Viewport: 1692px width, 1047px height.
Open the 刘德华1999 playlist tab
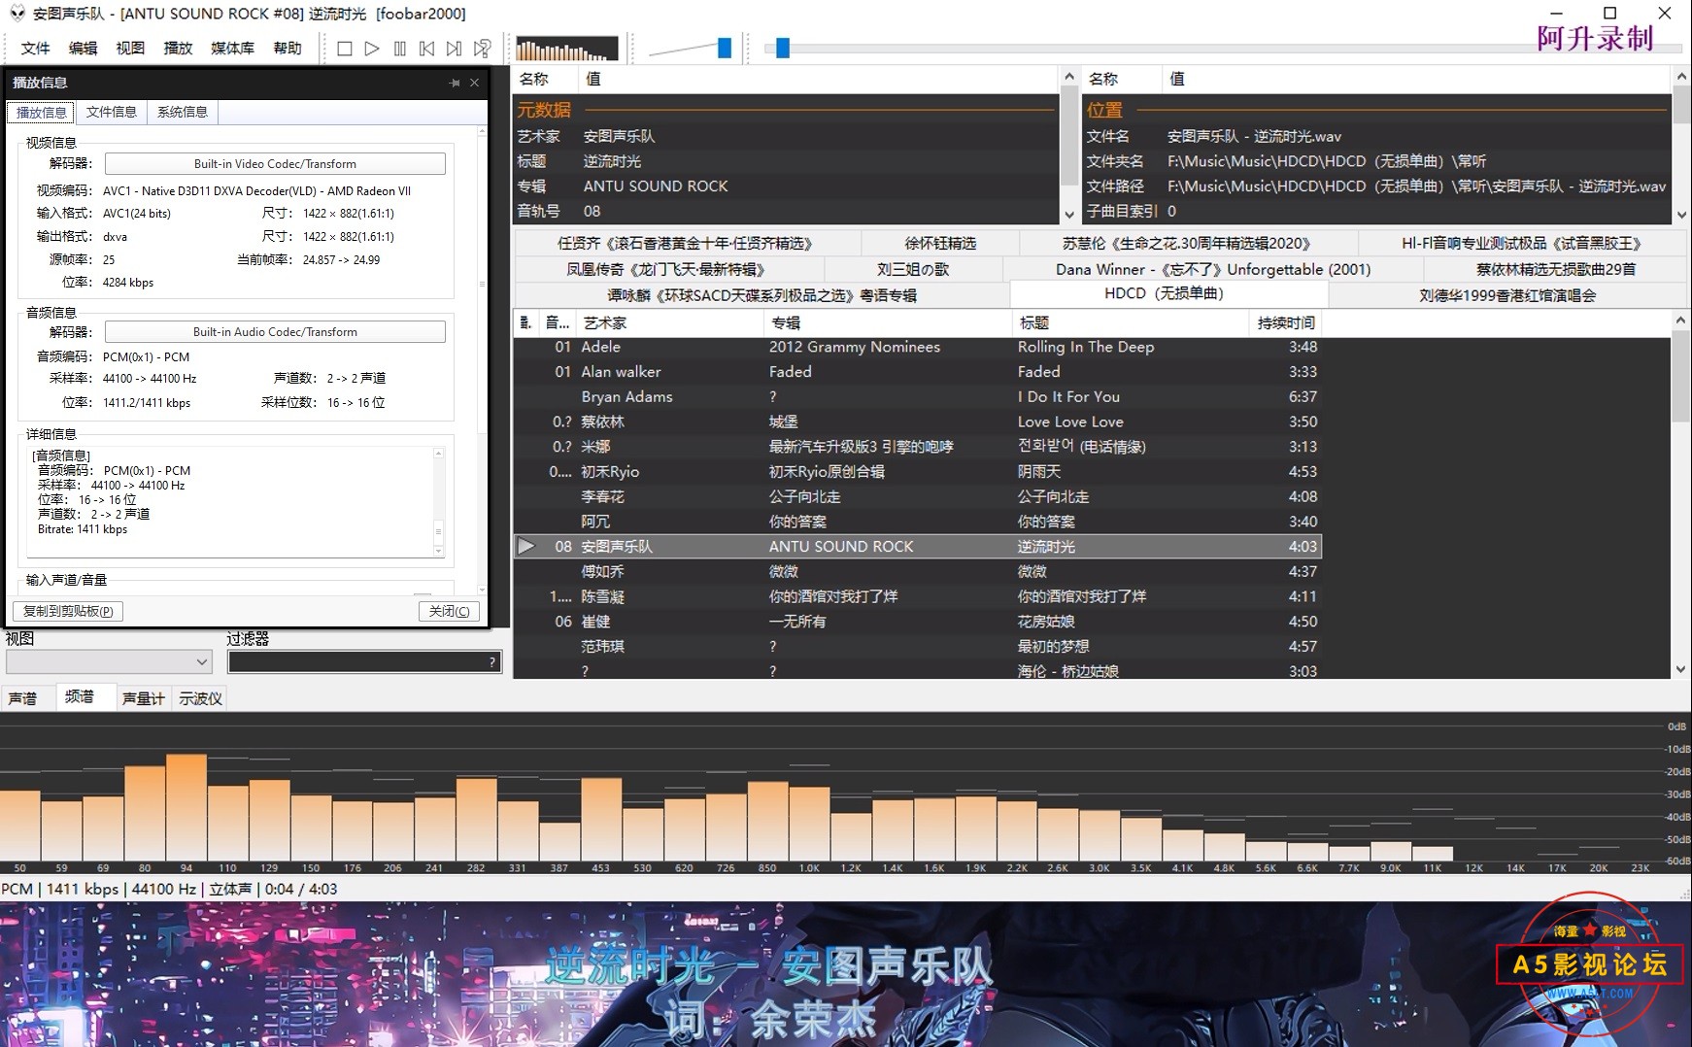coord(1506,295)
